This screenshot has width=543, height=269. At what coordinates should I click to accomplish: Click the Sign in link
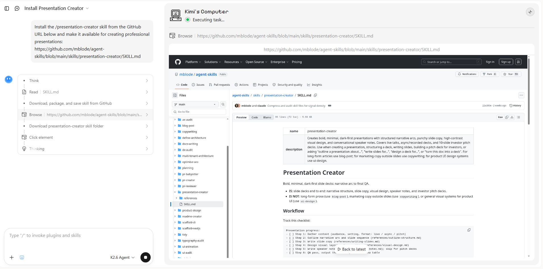click(x=490, y=62)
